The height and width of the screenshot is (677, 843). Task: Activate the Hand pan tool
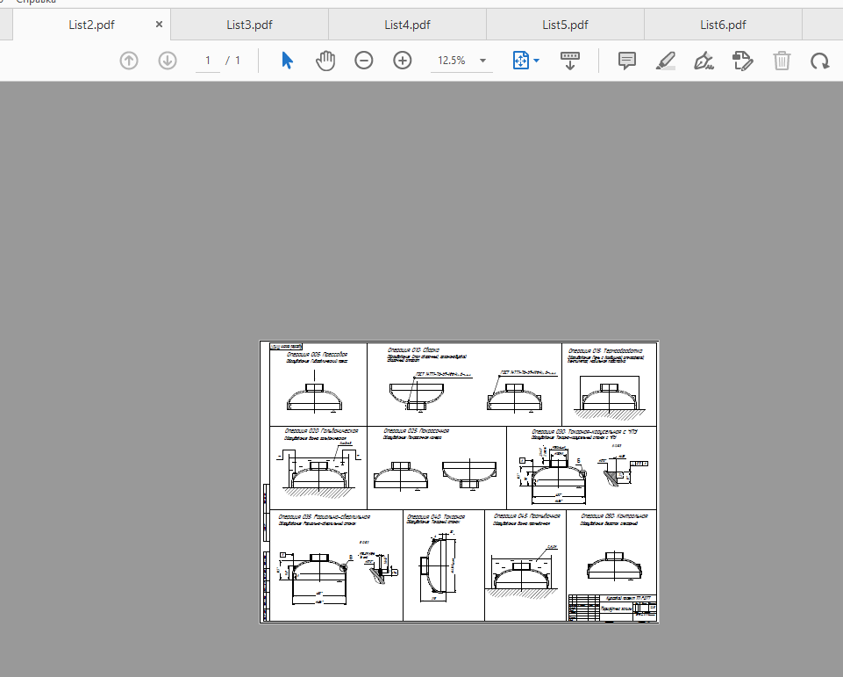[325, 61]
